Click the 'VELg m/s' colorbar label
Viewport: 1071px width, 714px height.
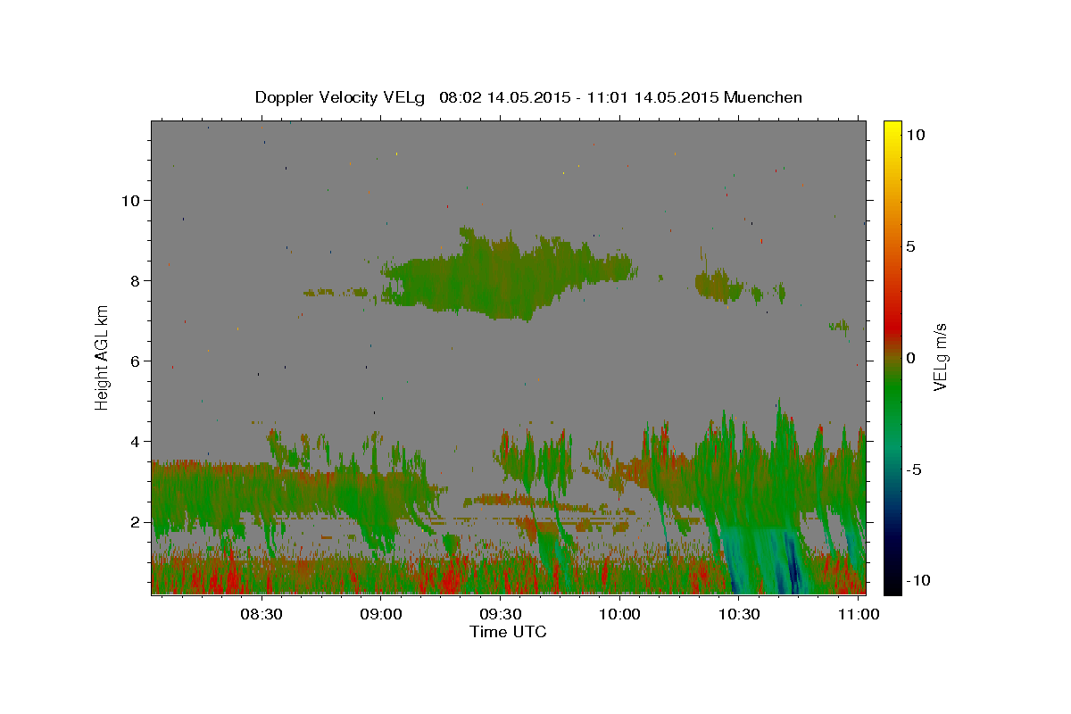[x=940, y=357]
